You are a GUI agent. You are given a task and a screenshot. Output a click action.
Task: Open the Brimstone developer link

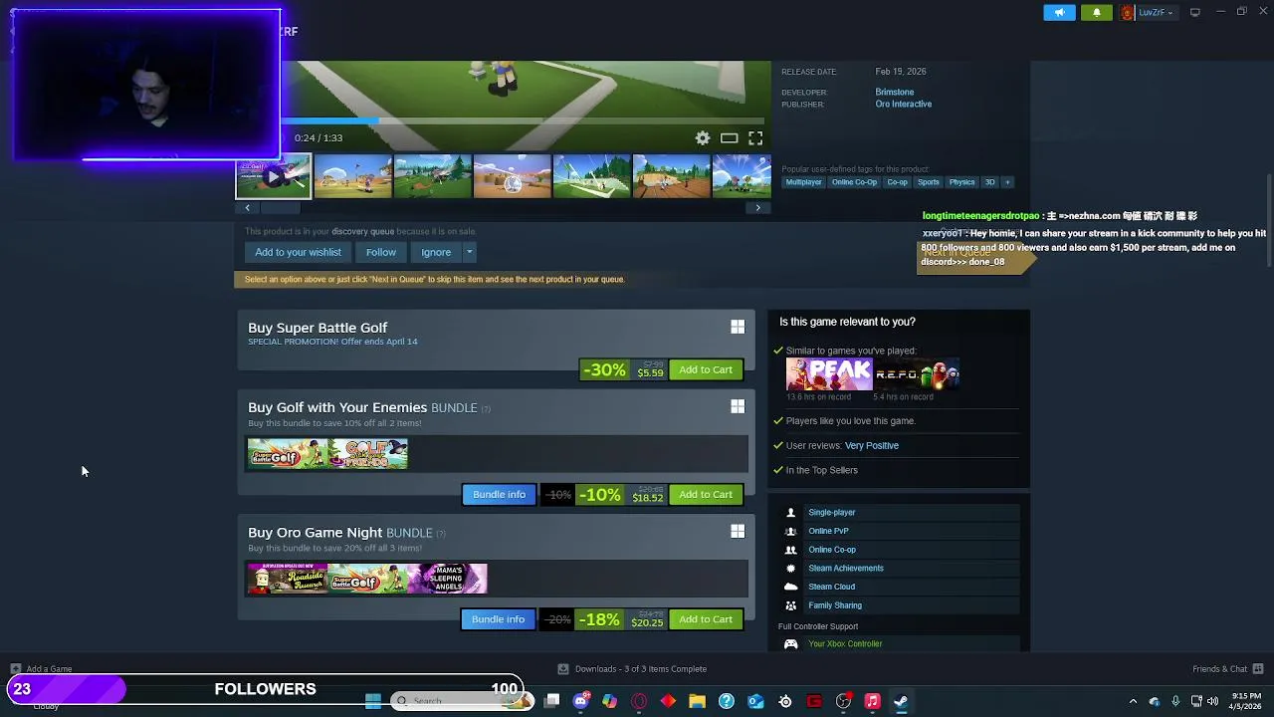(894, 92)
